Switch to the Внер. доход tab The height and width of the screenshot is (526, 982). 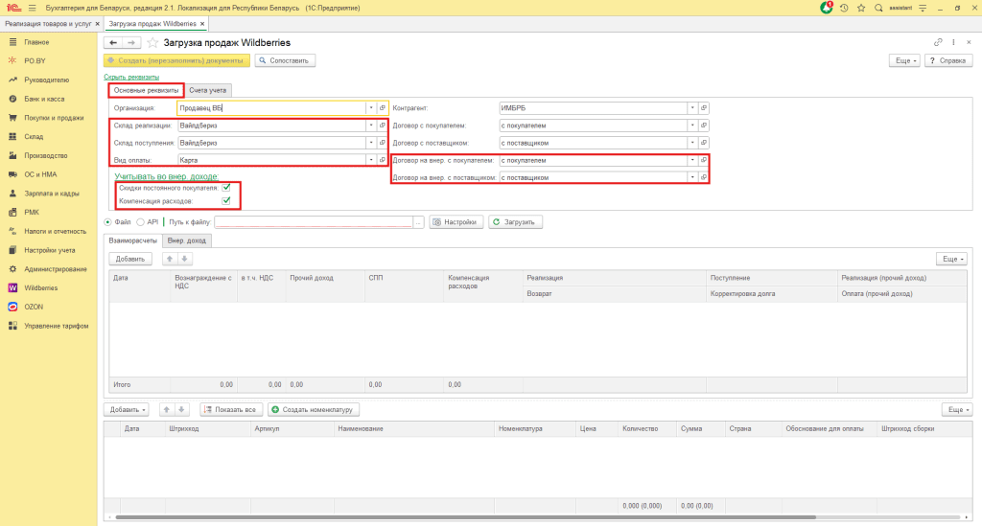pyautogui.click(x=183, y=240)
